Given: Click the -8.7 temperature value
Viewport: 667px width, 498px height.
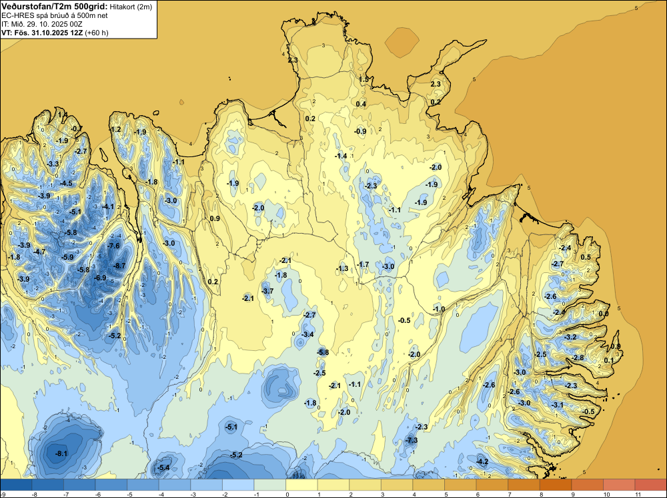Looking at the screenshot, I should (x=119, y=266).
